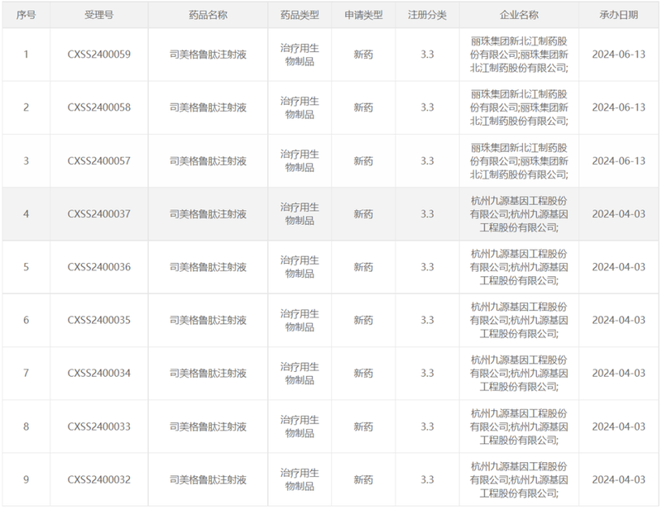Click the 药品类型 column header
Viewport: 662px width, 510px height.
pos(298,15)
